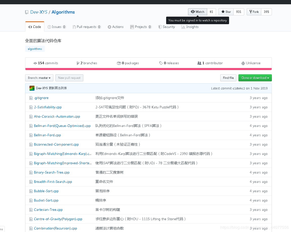Image resolution: width=291 pixels, height=232 pixels.
Task: Open the Insights tab
Action: (x=190, y=27)
